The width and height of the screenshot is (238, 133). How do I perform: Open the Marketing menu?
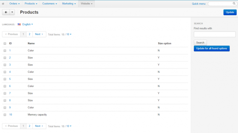69,4
